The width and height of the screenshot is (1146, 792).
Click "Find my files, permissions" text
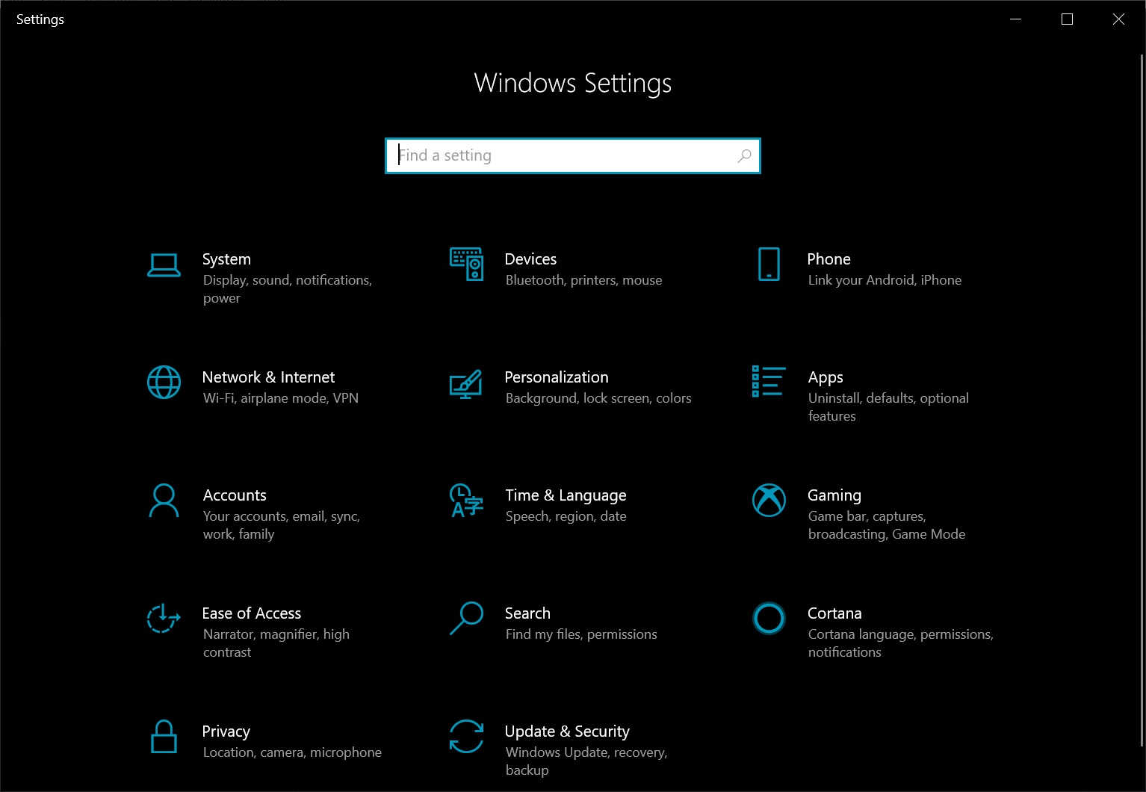pyautogui.click(x=581, y=634)
